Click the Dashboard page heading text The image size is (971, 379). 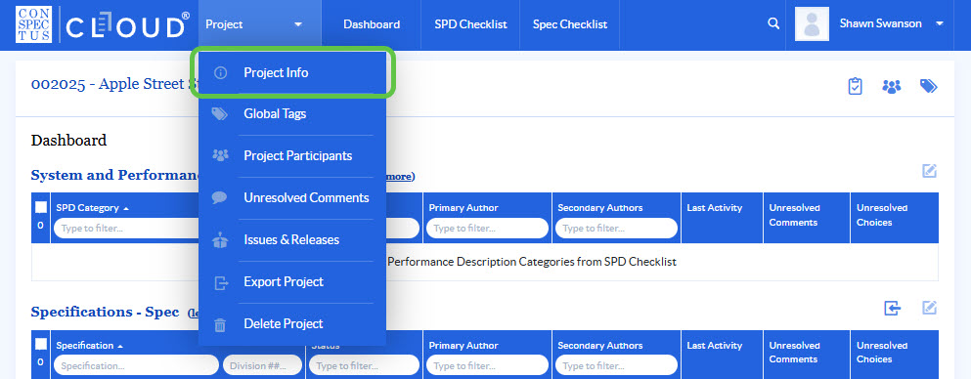point(68,141)
